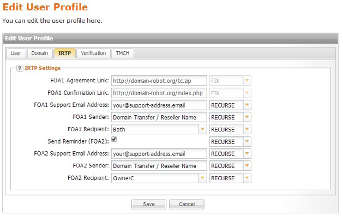Click the 'FOA2 Recipient:' label
This screenshot has width=343, height=216.
click(x=88, y=178)
